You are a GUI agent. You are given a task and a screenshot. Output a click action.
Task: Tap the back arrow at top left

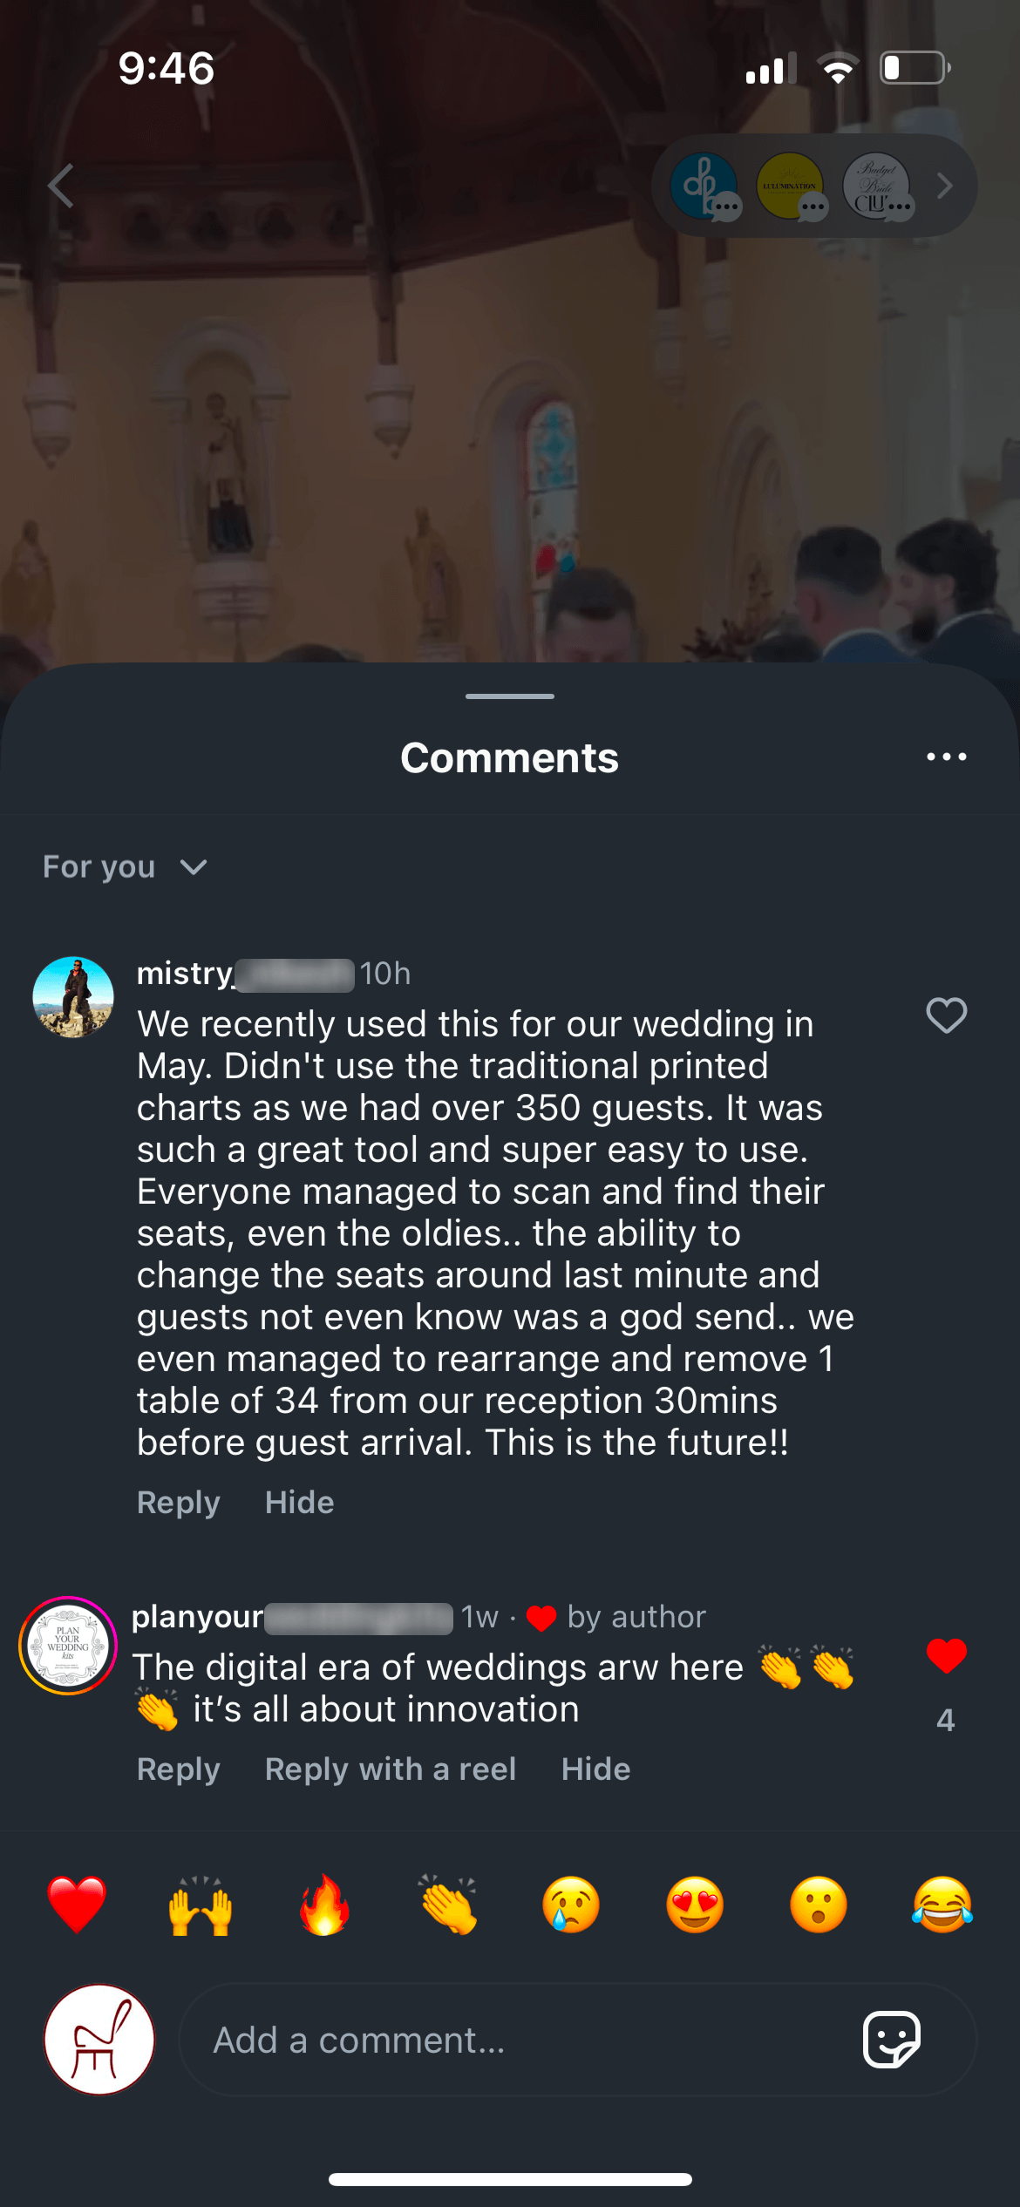pos(61,186)
